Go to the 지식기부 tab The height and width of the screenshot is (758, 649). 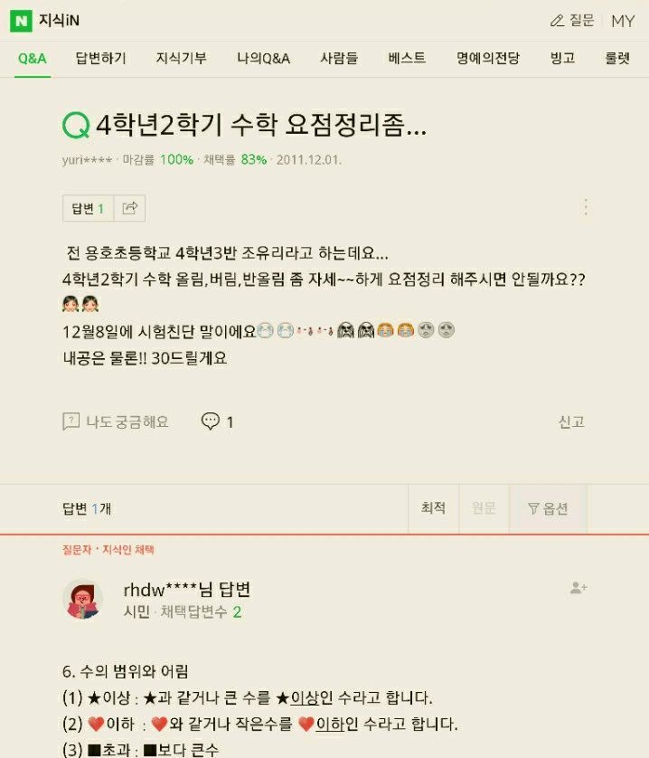pos(181,59)
